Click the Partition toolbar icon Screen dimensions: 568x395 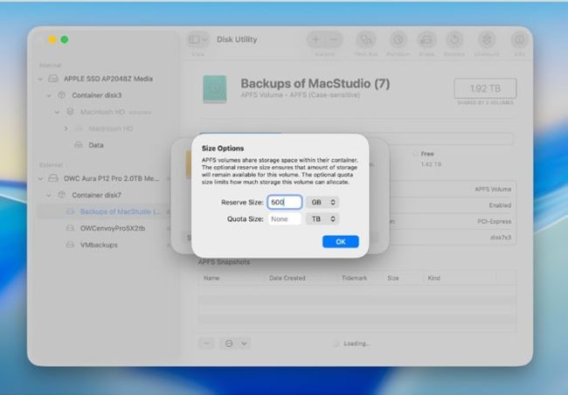[398, 40]
